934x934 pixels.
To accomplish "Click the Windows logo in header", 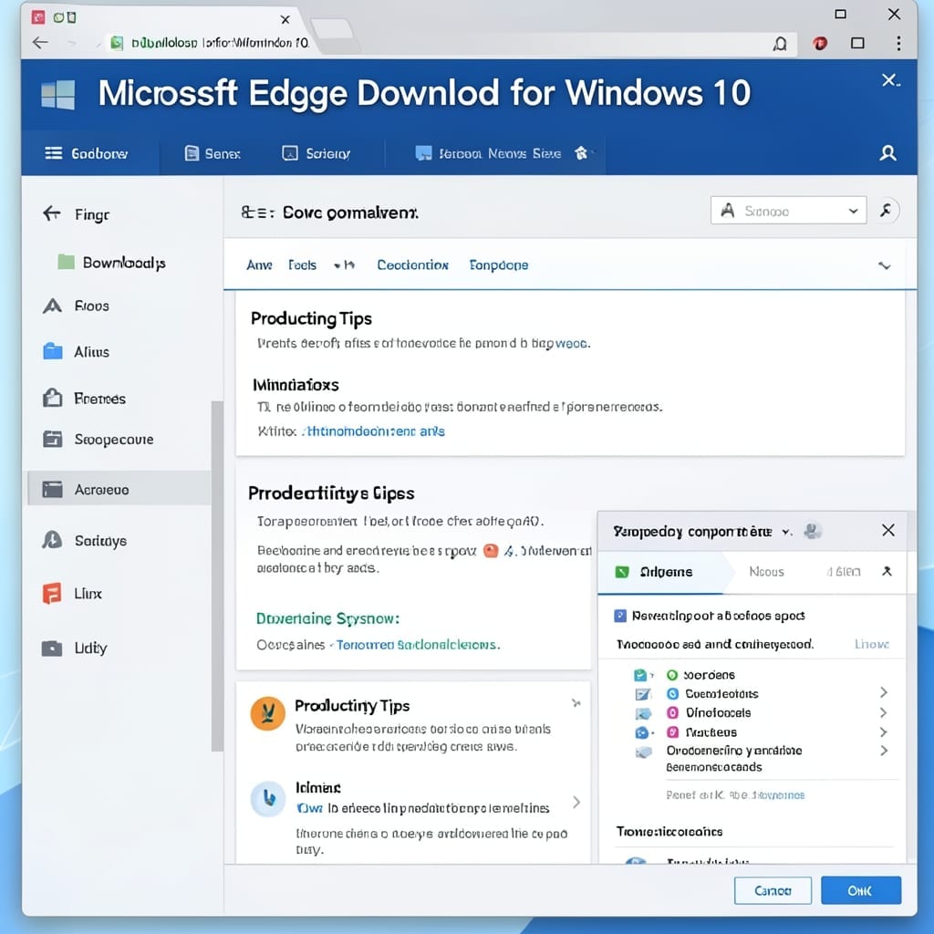I will click(x=58, y=94).
